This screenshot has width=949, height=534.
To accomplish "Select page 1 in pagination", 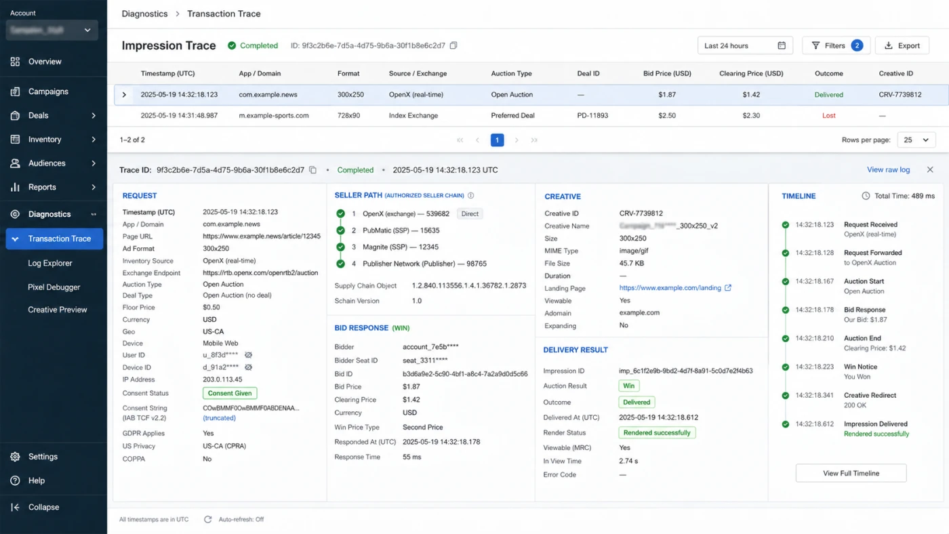I will pyautogui.click(x=497, y=140).
